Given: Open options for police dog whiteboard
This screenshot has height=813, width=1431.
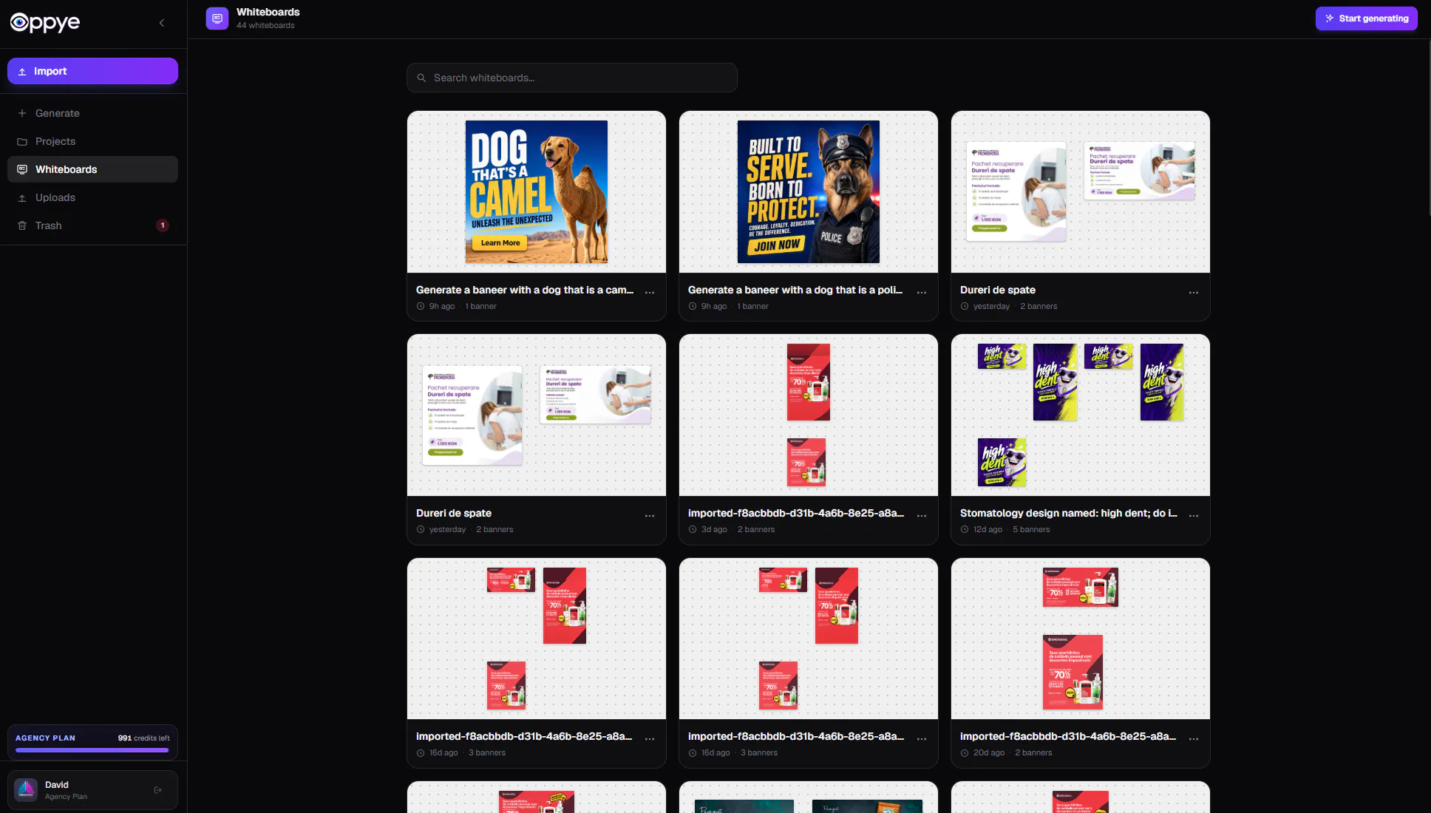Looking at the screenshot, I should [x=922, y=293].
